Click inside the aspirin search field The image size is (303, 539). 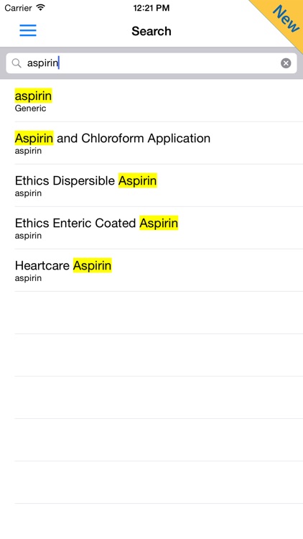[151, 63]
